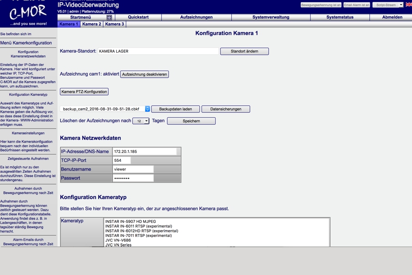Viewport: 412px width, 275px height.
Task: Click the IP-Adresse/DNS-Name input field
Action: [x=145, y=152]
